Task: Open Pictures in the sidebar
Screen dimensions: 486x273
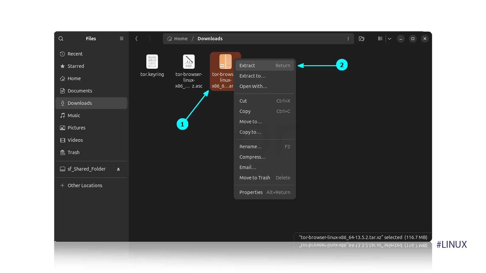Action: pos(91,128)
